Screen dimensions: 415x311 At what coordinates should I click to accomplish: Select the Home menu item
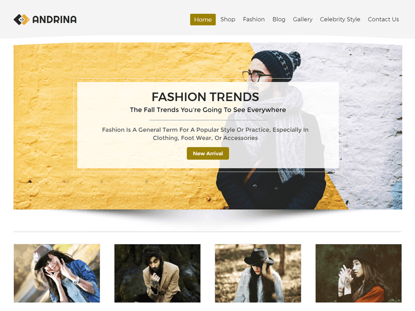click(203, 20)
